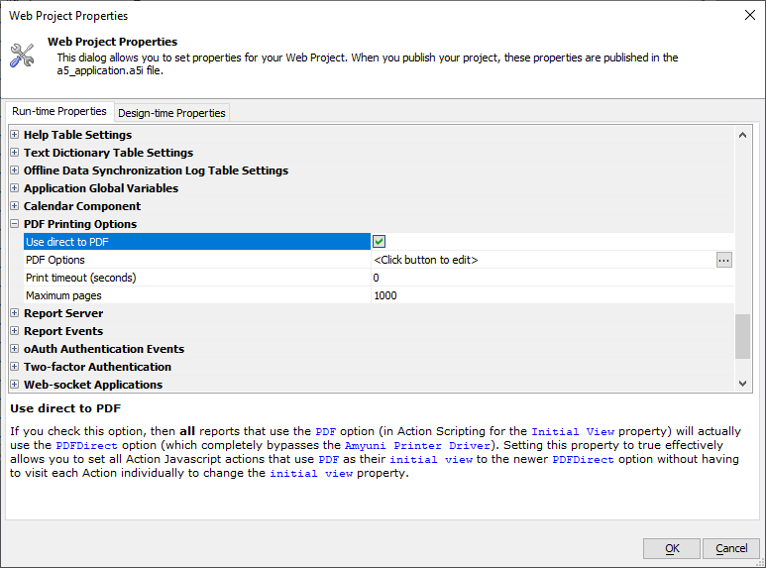Screen dimensions: 766x568
Task: Click the Print timeout value field
Action: point(552,278)
